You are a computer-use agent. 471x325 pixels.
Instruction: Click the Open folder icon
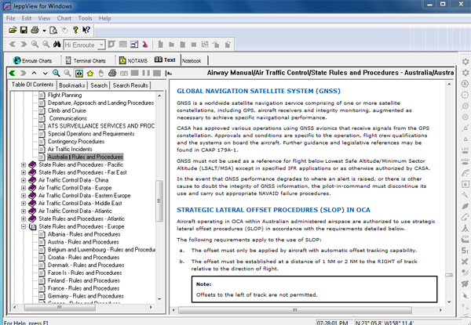[x=13, y=30]
